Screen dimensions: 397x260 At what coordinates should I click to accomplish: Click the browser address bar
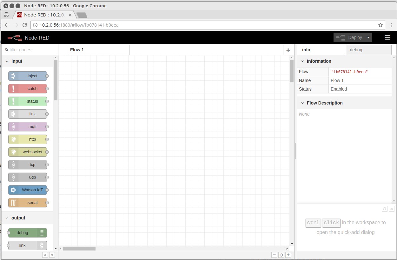pos(208,25)
